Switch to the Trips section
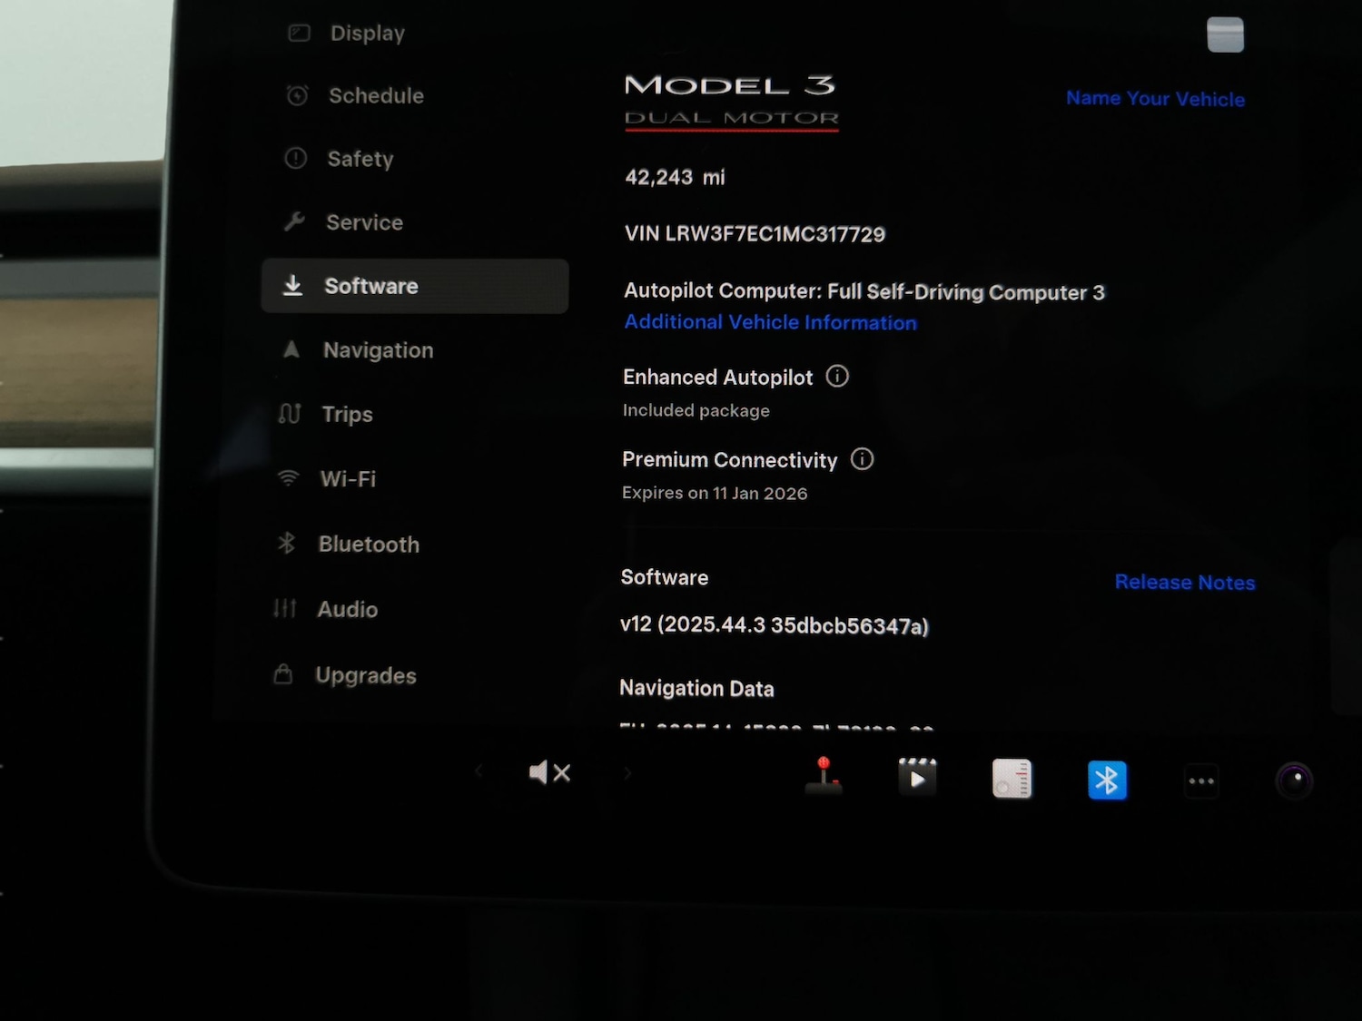The height and width of the screenshot is (1021, 1362). pyautogui.click(x=346, y=414)
